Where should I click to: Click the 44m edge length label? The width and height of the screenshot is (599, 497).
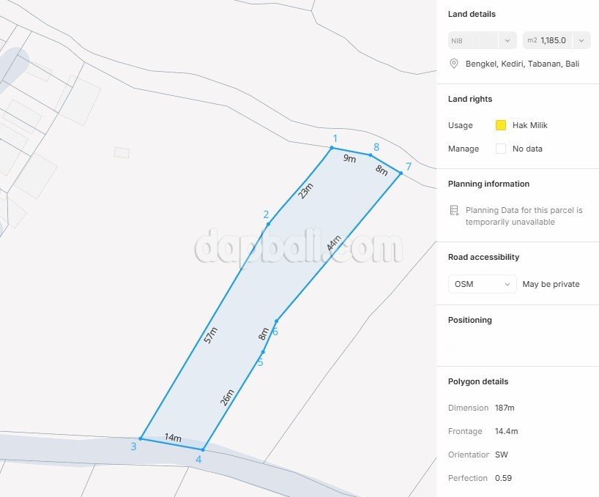click(x=333, y=244)
